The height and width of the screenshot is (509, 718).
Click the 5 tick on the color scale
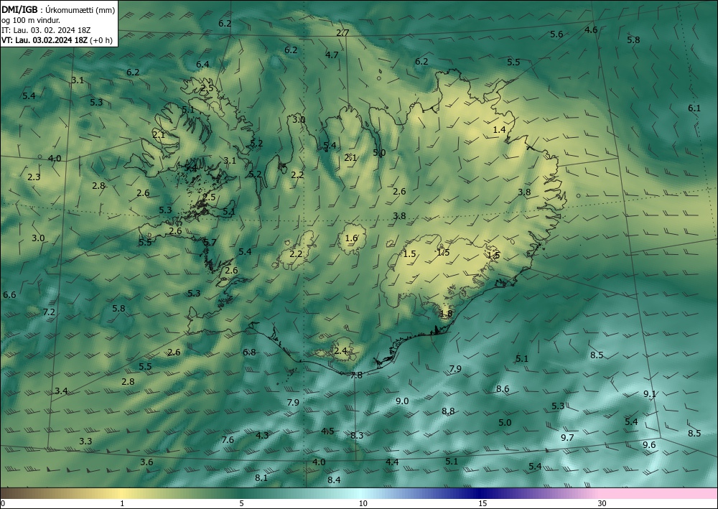pos(241,503)
